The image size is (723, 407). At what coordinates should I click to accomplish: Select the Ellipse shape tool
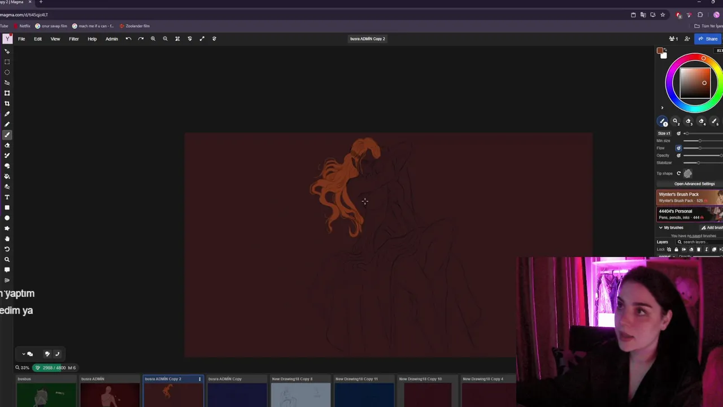click(x=7, y=218)
